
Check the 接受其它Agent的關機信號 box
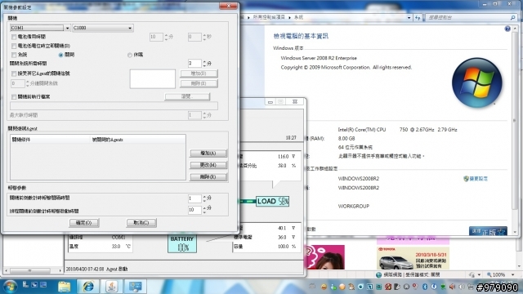tap(14, 73)
